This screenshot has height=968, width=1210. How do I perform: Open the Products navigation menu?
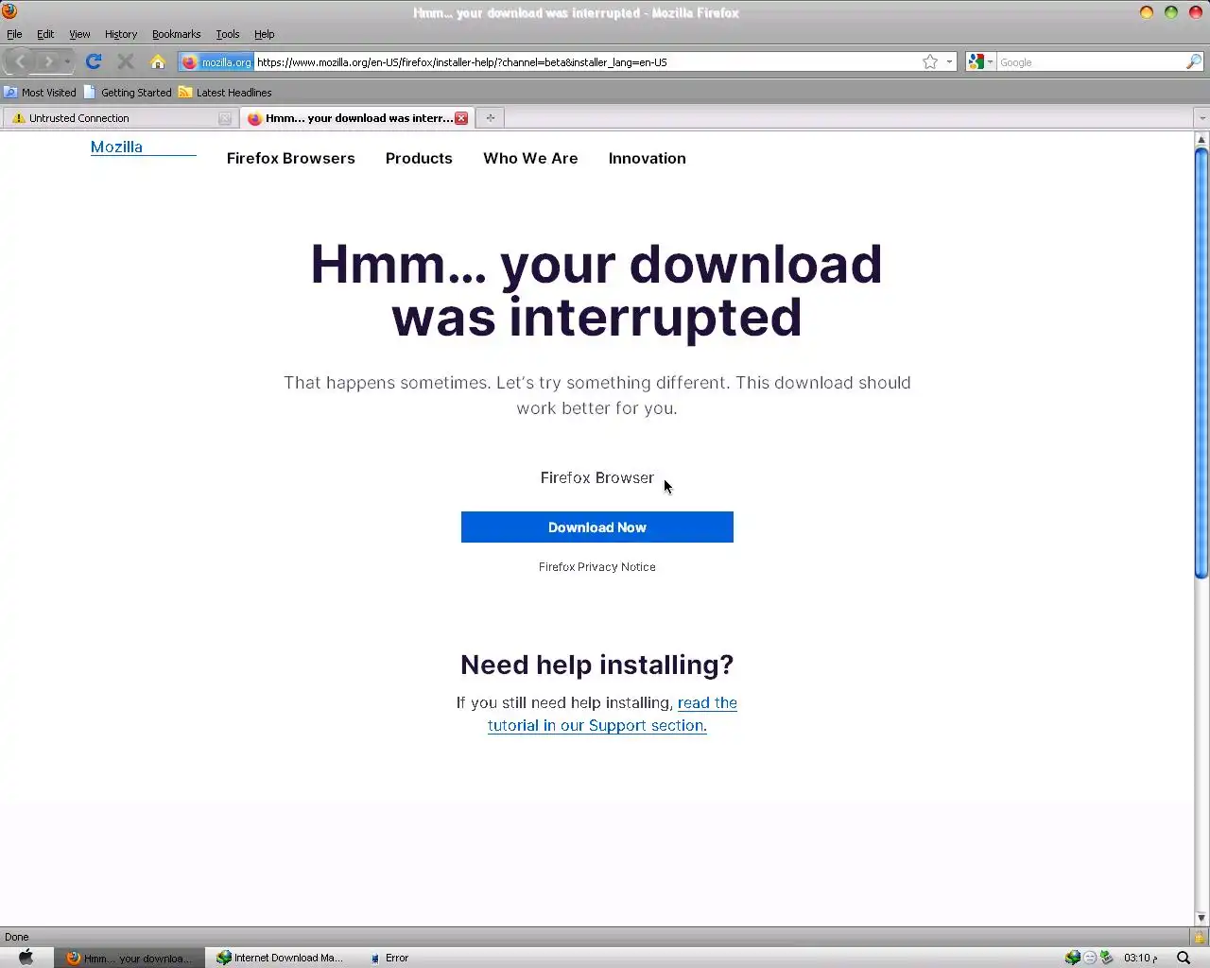point(419,158)
